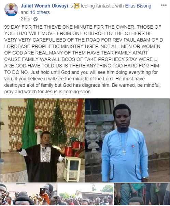
Task: Open Elias Bisong's tagged profile
Action: [138, 6]
